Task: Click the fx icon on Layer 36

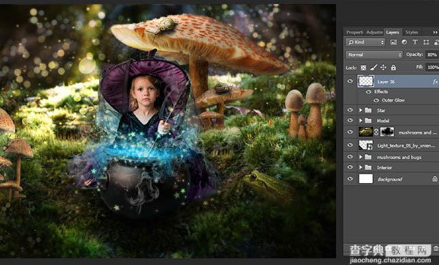Action: pyautogui.click(x=436, y=81)
